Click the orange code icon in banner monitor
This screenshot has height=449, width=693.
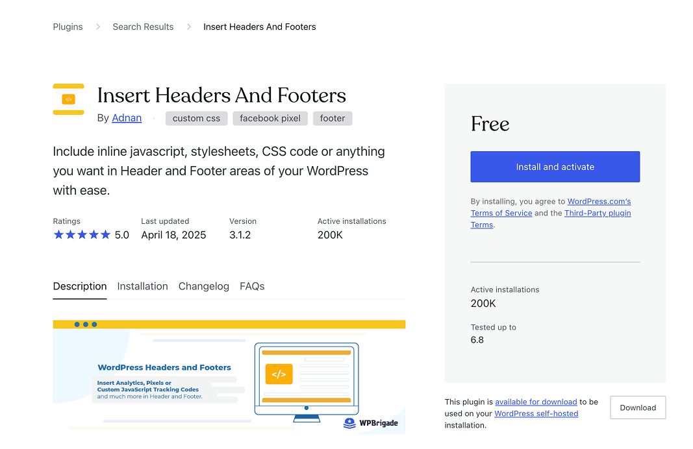(279, 374)
